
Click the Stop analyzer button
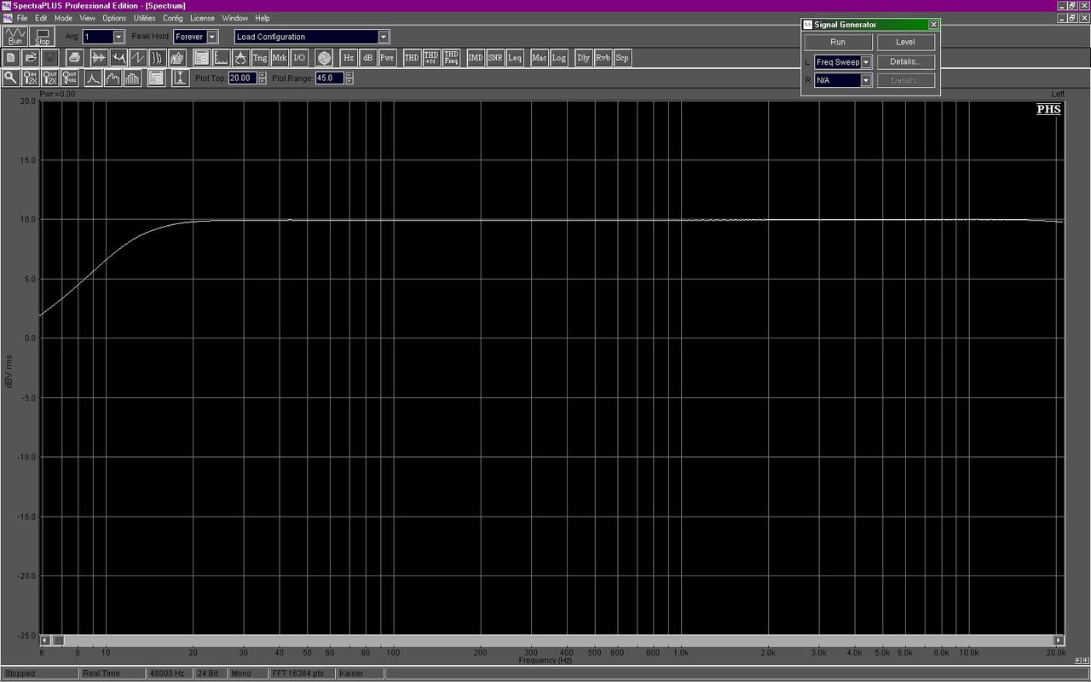pos(43,36)
